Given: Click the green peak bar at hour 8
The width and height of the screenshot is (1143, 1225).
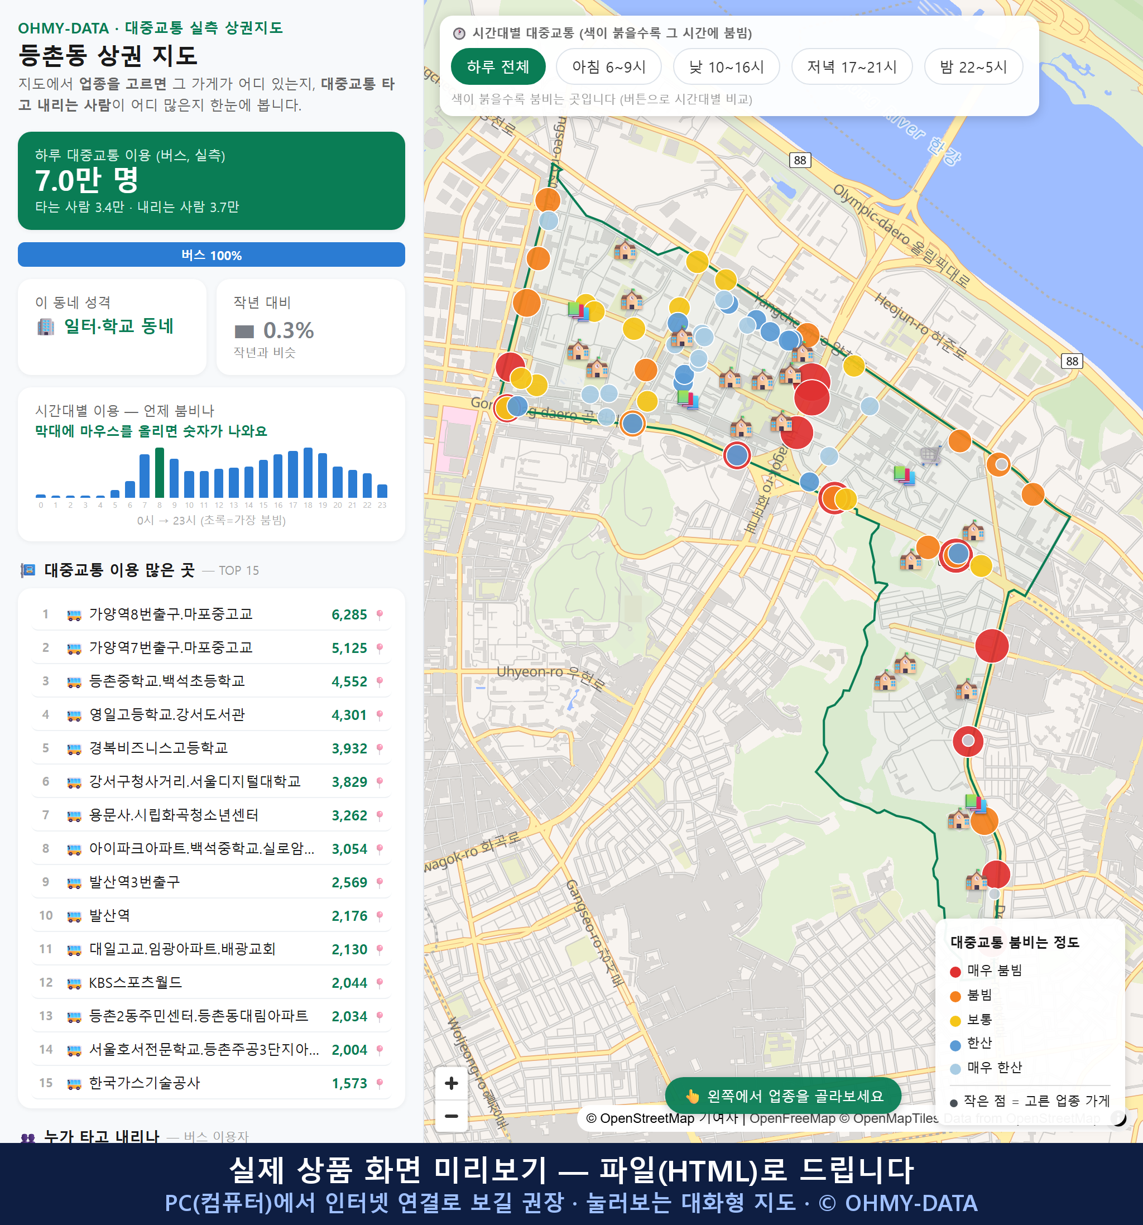Looking at the screenshot, I should 160,473.
